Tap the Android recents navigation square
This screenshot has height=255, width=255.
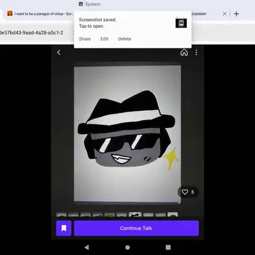tap(168, 247)
